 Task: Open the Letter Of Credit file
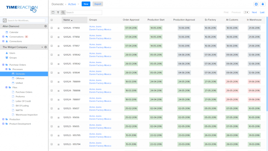(x=23, y=101)
